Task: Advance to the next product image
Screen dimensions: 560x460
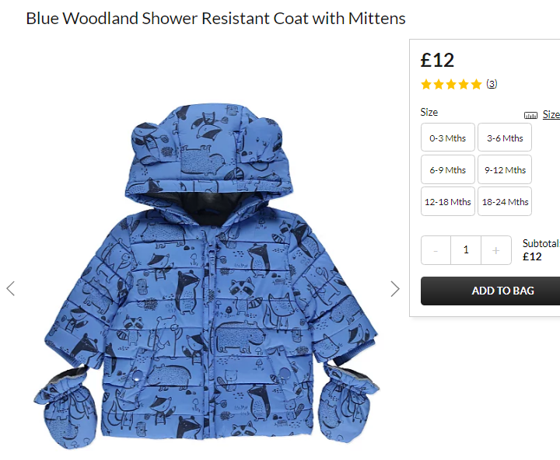Action: (394, 289)
